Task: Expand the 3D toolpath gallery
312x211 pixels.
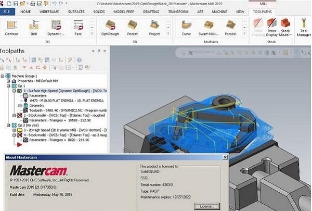Action: coord(168,34)
